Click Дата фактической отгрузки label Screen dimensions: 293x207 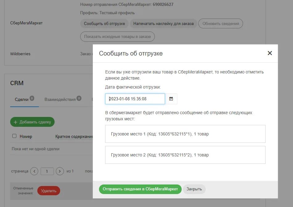coord(133,87)
